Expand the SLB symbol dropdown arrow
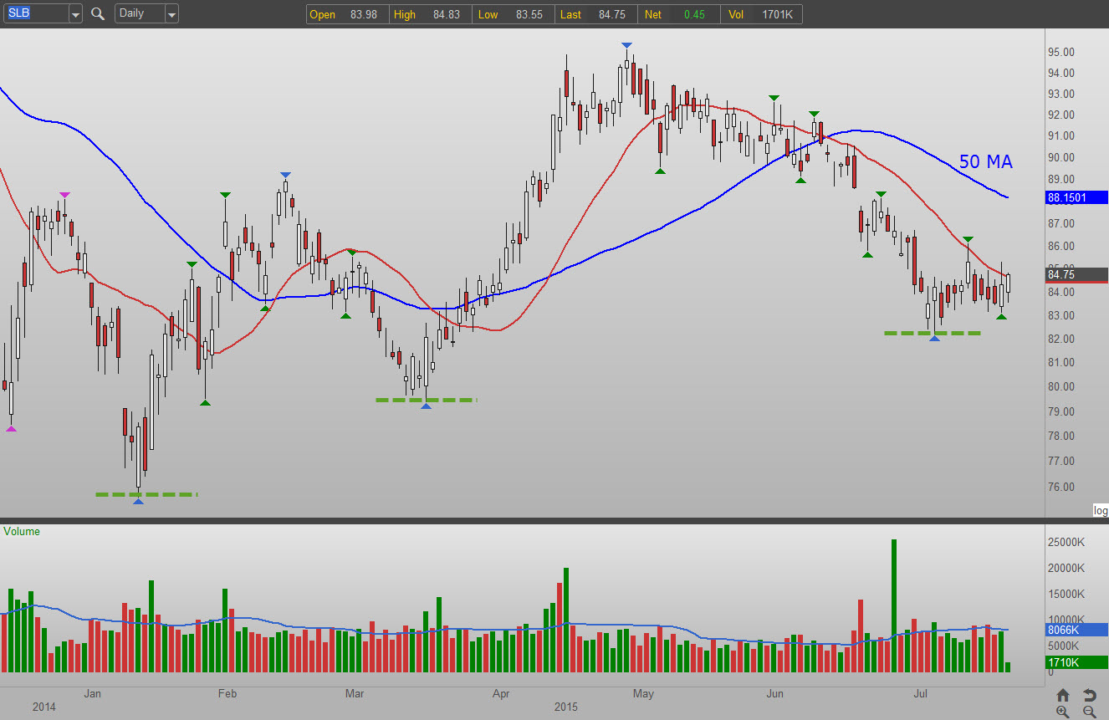Image resolution: width=1109 pixels, height=720 pixels. tap(75, 14)
